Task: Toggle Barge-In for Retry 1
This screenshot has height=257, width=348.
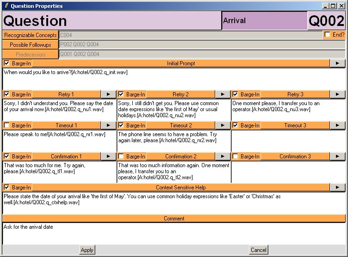Action: pyautogui.click(x=7, y=94)
